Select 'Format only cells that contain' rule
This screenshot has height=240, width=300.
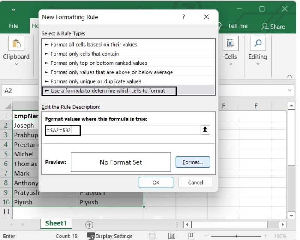coord(84,54)
